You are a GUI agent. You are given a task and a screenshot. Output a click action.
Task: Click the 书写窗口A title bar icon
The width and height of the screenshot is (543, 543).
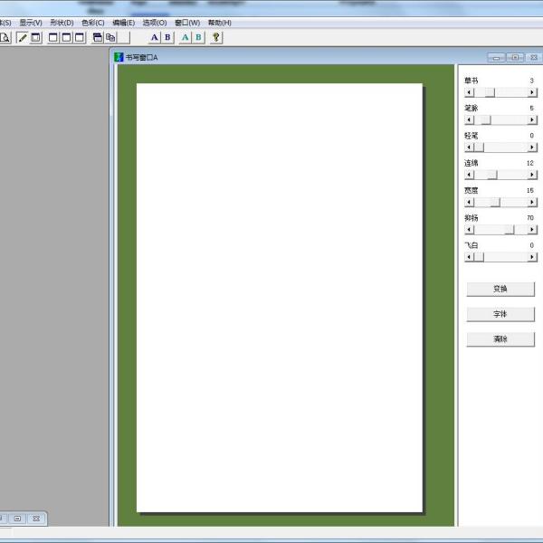click(119, 57)
